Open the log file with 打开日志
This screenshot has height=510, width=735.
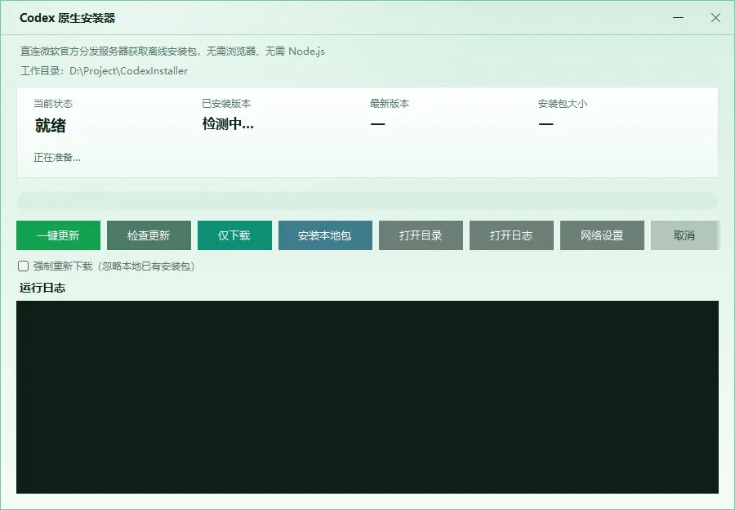511,235
